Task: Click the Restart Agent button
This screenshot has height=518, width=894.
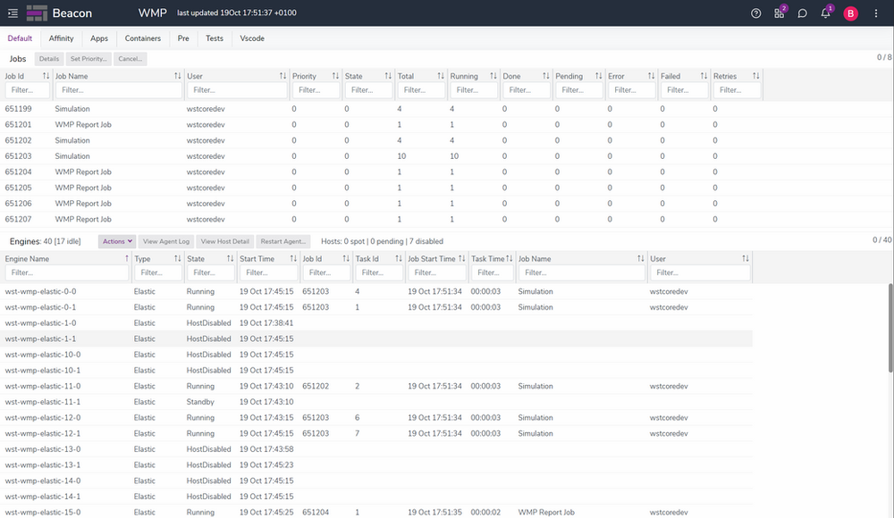Action: (x=283, y=242)
